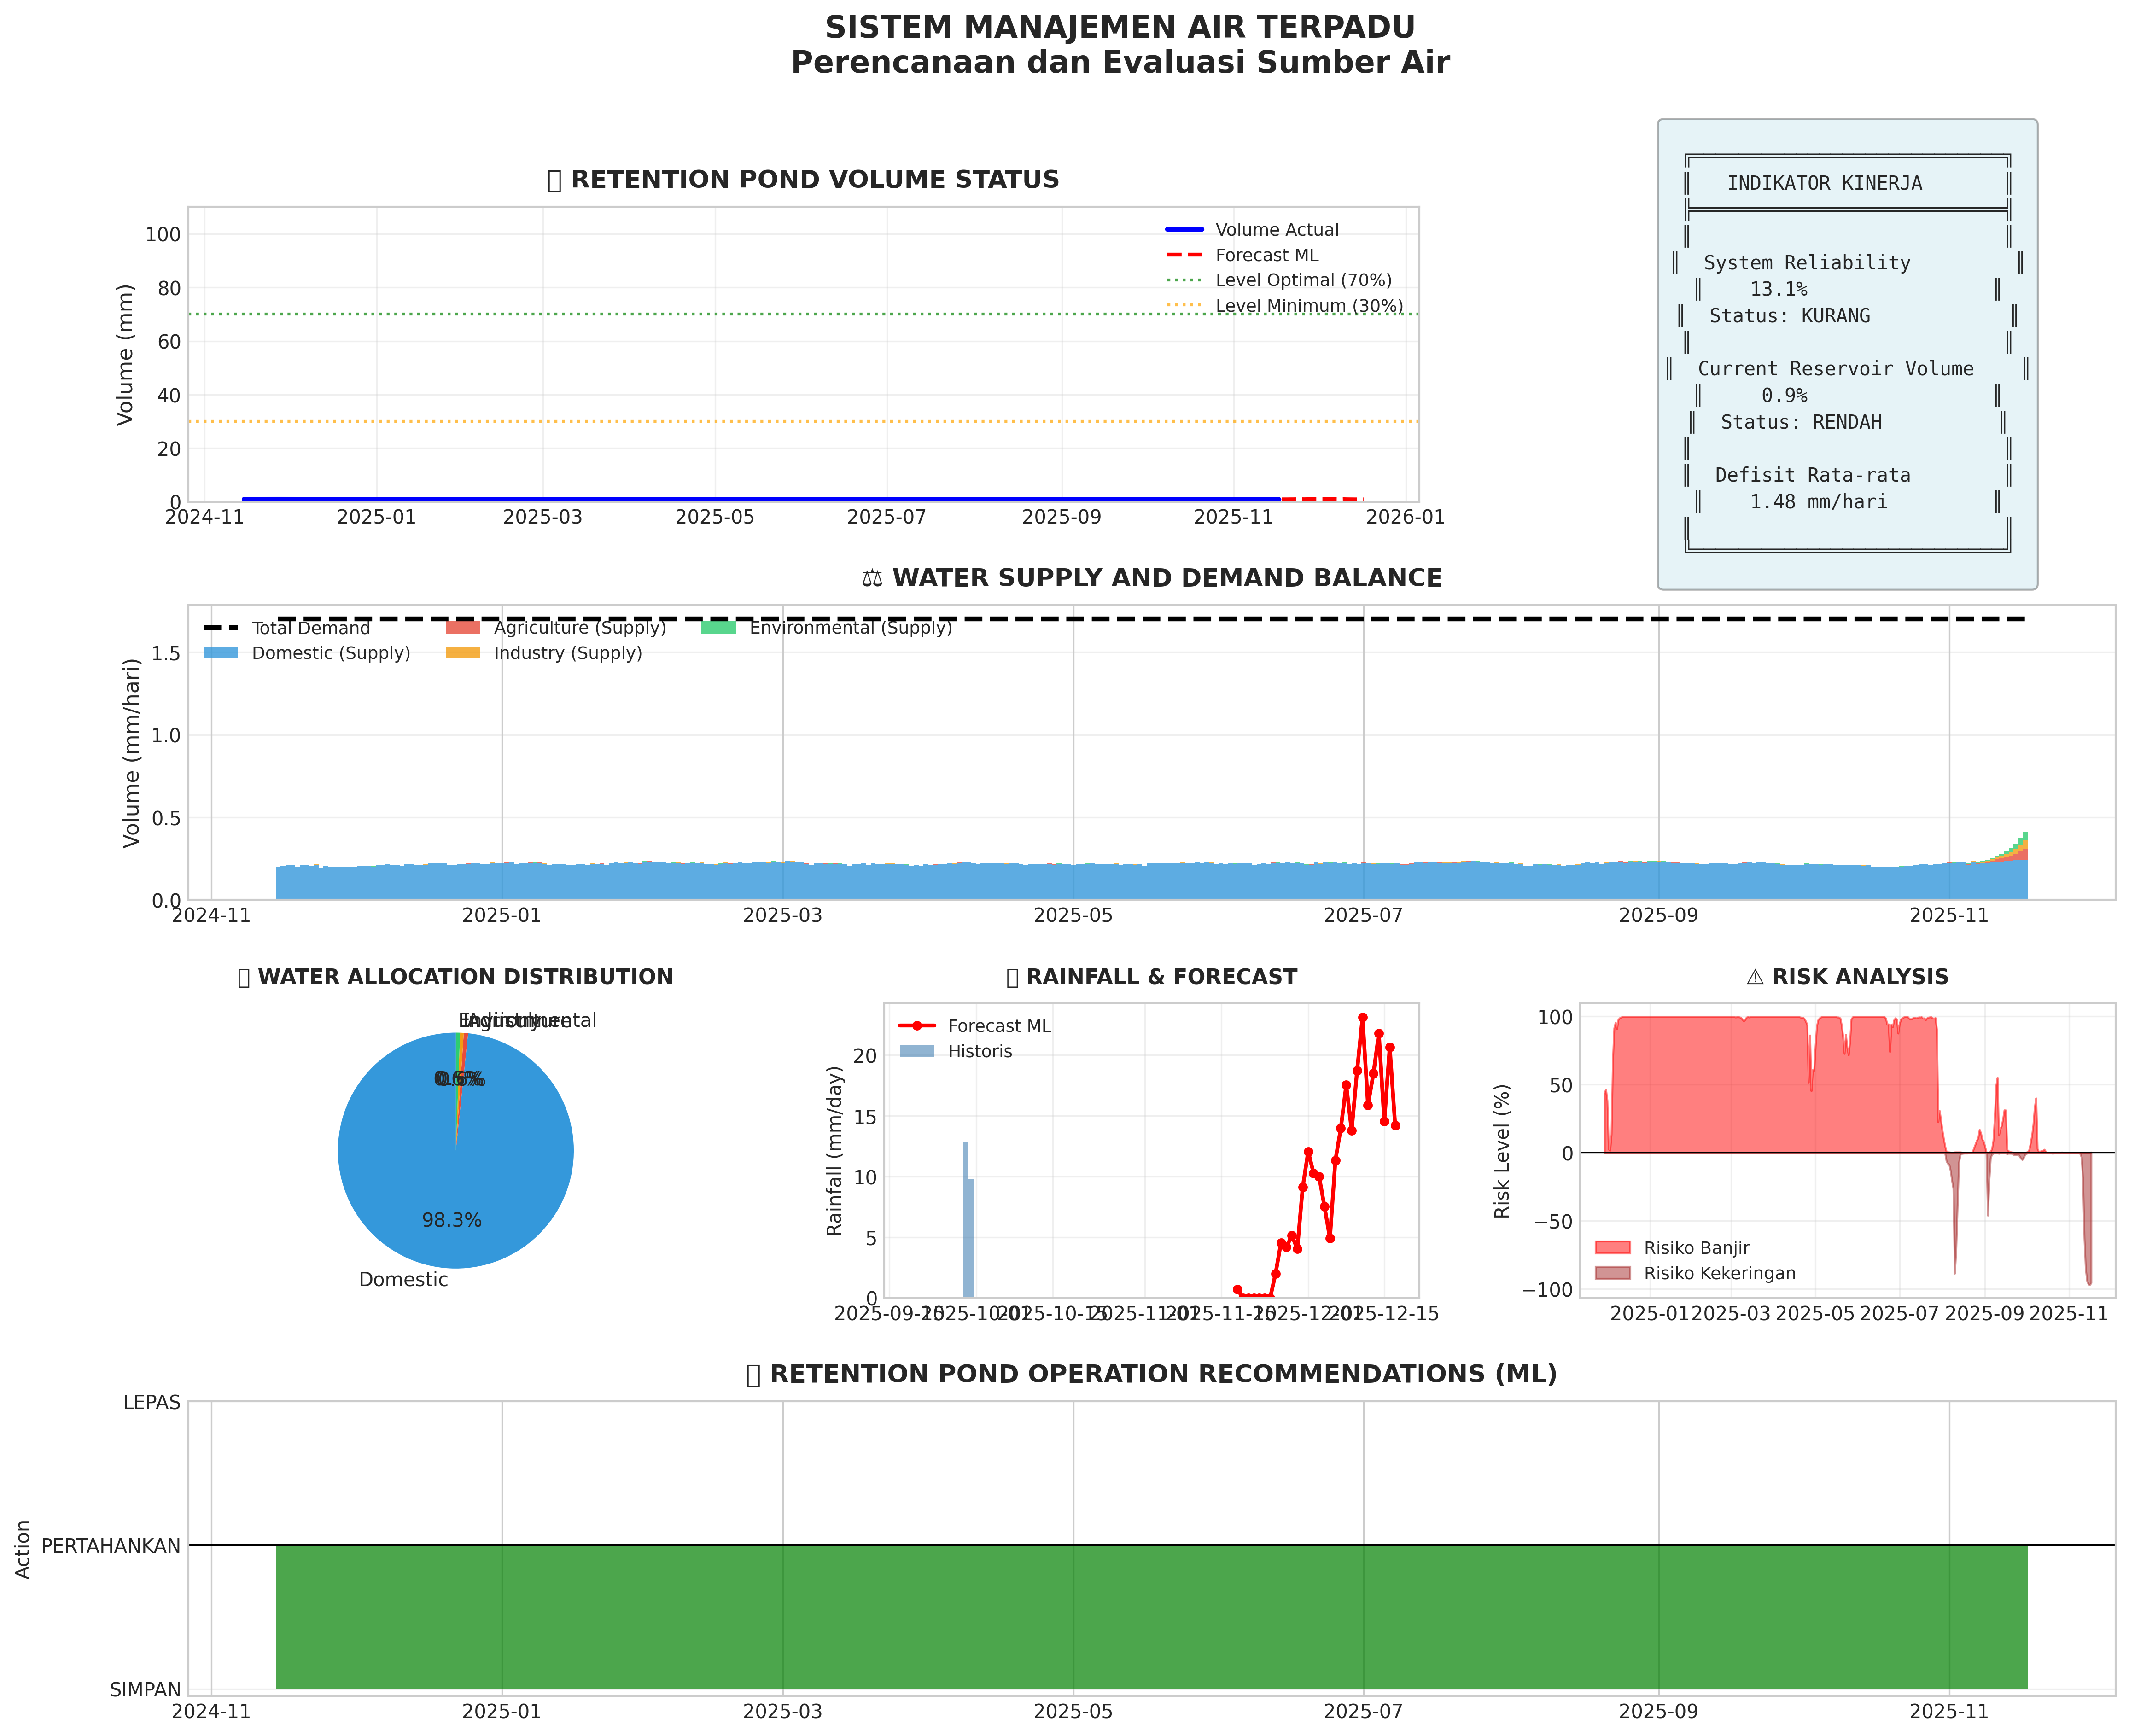The width and height of the screenshot is (2129, 1736).
Task: Click the LEPAS action label
Action: [152, 1403]
